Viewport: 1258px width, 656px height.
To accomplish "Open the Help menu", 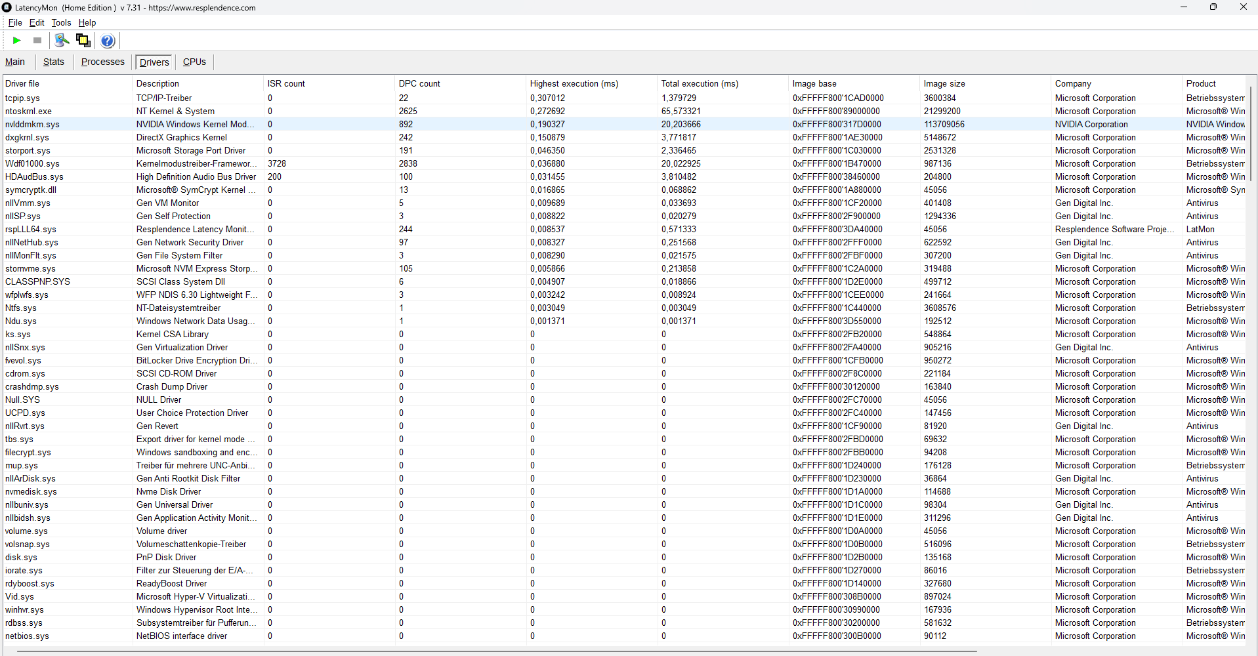I will [87, 22].
